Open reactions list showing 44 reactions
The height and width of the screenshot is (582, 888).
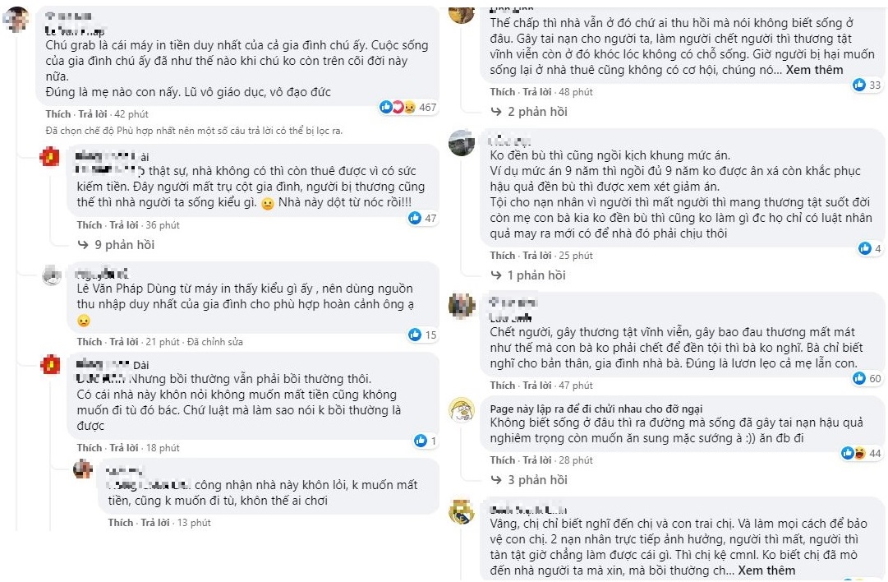tap(853, 453)
